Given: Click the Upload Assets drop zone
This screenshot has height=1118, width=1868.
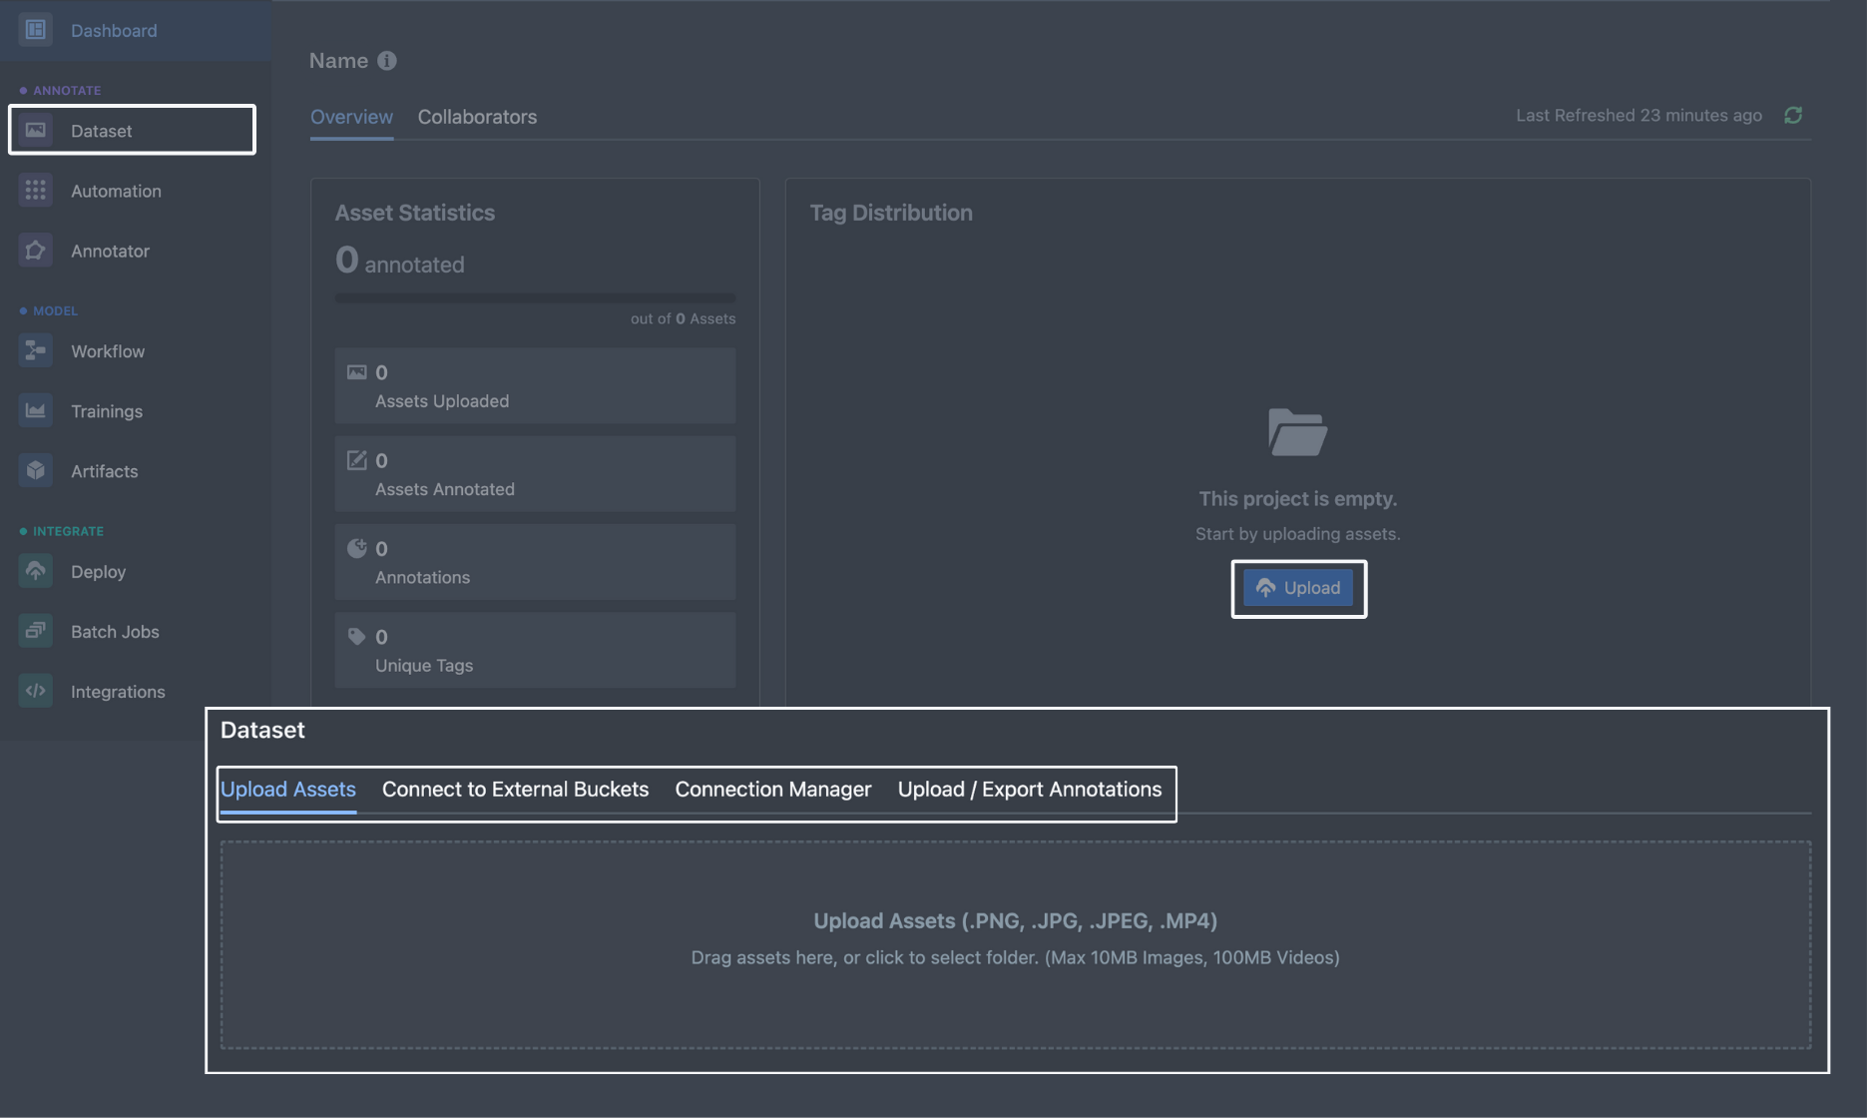Looking at the screenshot, I should coord(1015,944).
